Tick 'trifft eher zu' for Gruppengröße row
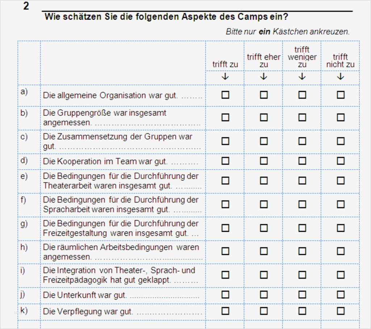This screenshot has width=371, height=329. point(264,117)
